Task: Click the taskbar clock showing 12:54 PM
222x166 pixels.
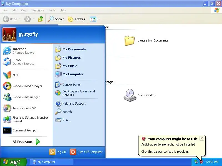Action: click(x=212, y=162)
